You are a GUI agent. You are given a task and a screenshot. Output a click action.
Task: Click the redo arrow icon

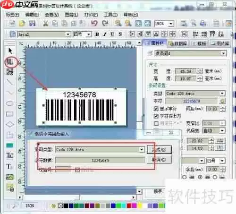(x=105, y=23)
